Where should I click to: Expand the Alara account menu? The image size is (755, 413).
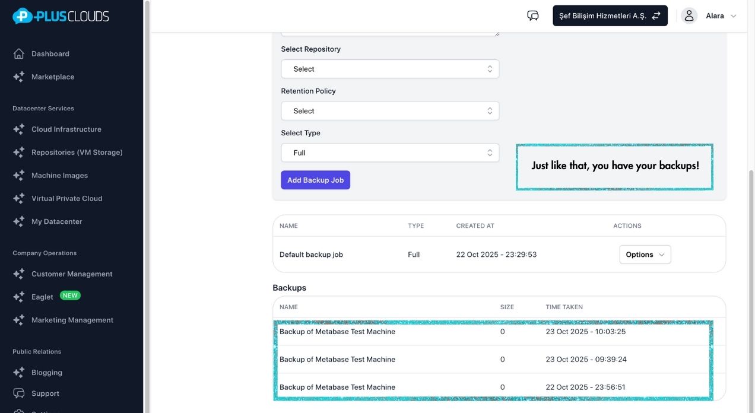721,16
